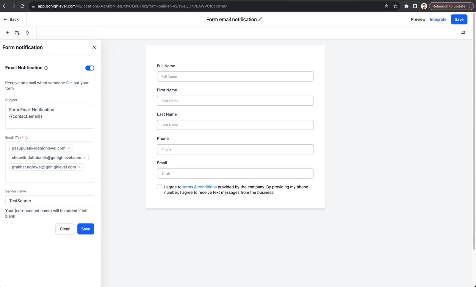Image resolution: width=476 pixels, height=287 pixels.
Task: Go Back to the previous page
Action: 11,19
